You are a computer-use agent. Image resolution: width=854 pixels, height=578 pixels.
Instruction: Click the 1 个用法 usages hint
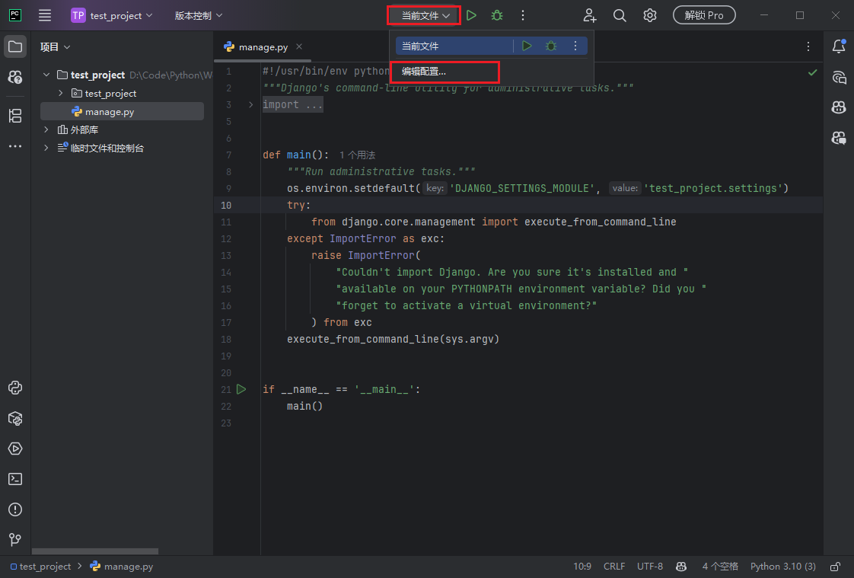tap(357, 155)
